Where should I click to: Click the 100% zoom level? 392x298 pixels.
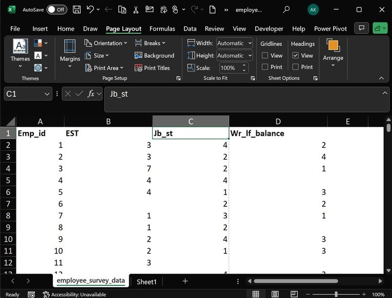[378, 295]
